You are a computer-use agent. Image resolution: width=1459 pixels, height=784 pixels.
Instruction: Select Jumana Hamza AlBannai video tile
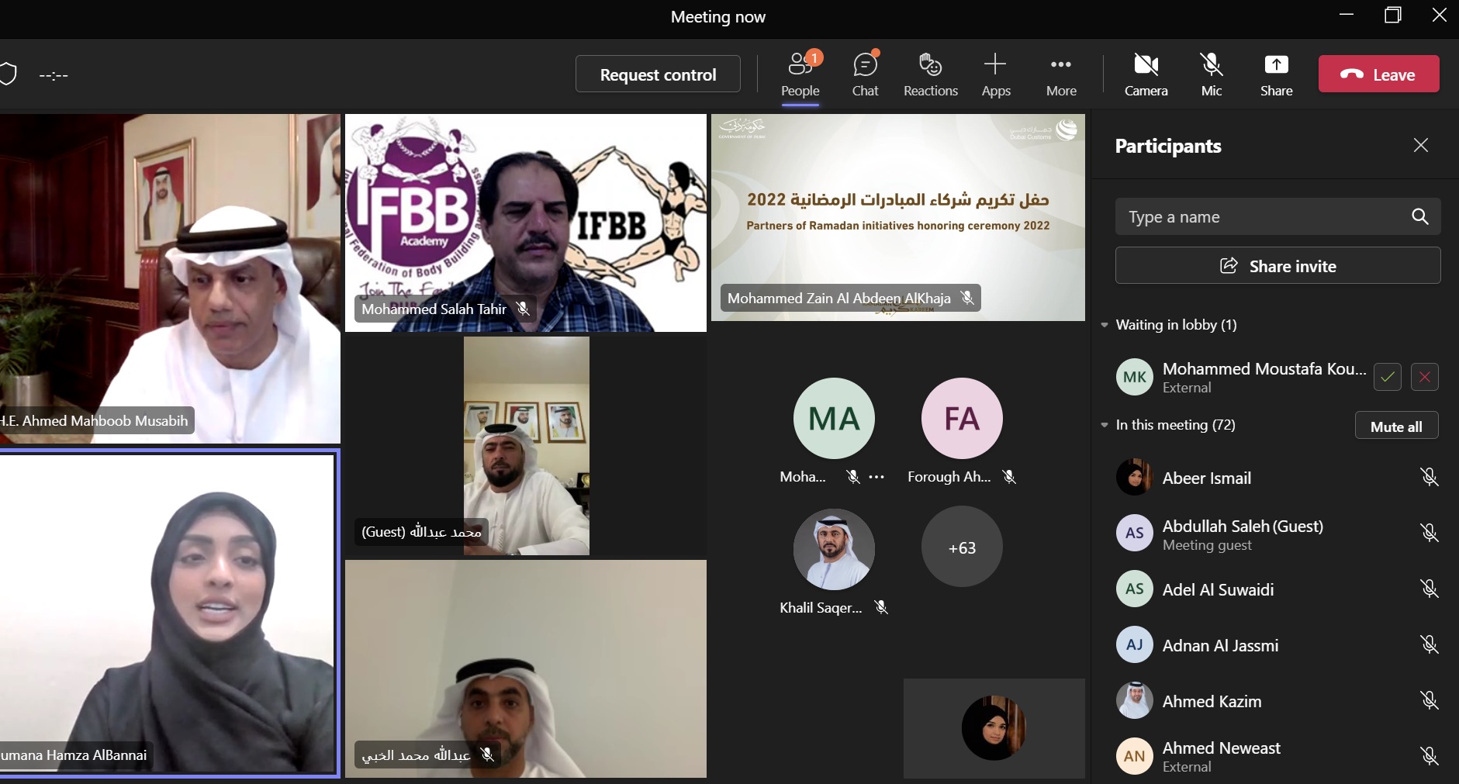(168, 613)
